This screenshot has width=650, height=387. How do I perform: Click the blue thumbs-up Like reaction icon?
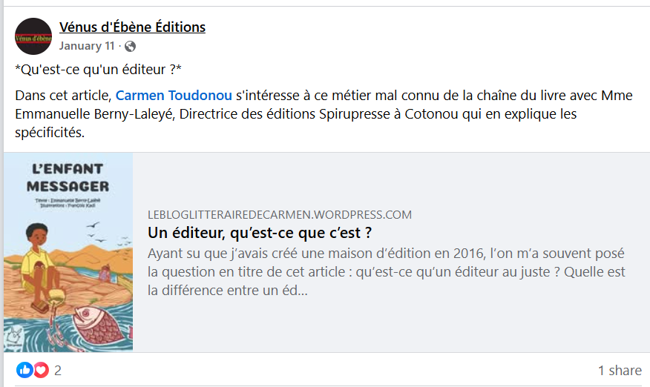click(24, 369)
